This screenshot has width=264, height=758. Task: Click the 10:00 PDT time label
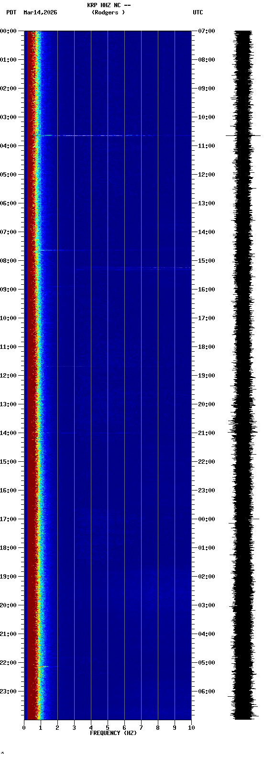click(9, 318)
